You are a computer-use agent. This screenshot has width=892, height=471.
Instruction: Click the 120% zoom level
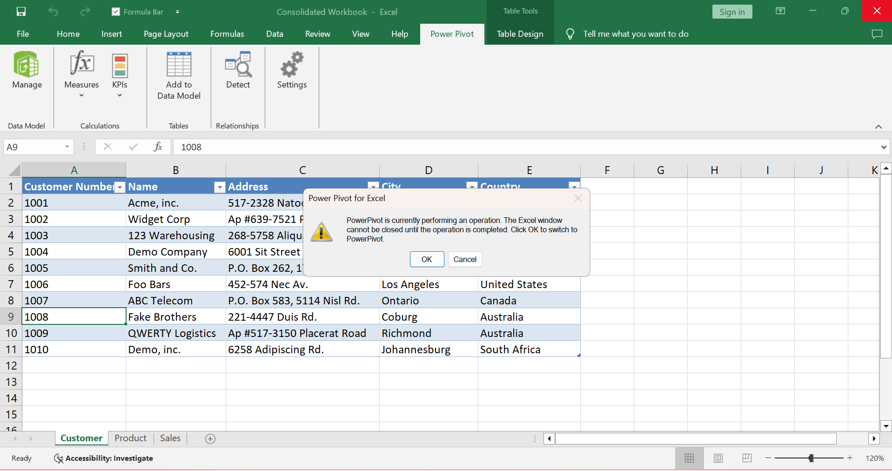(x=875, y=458)
